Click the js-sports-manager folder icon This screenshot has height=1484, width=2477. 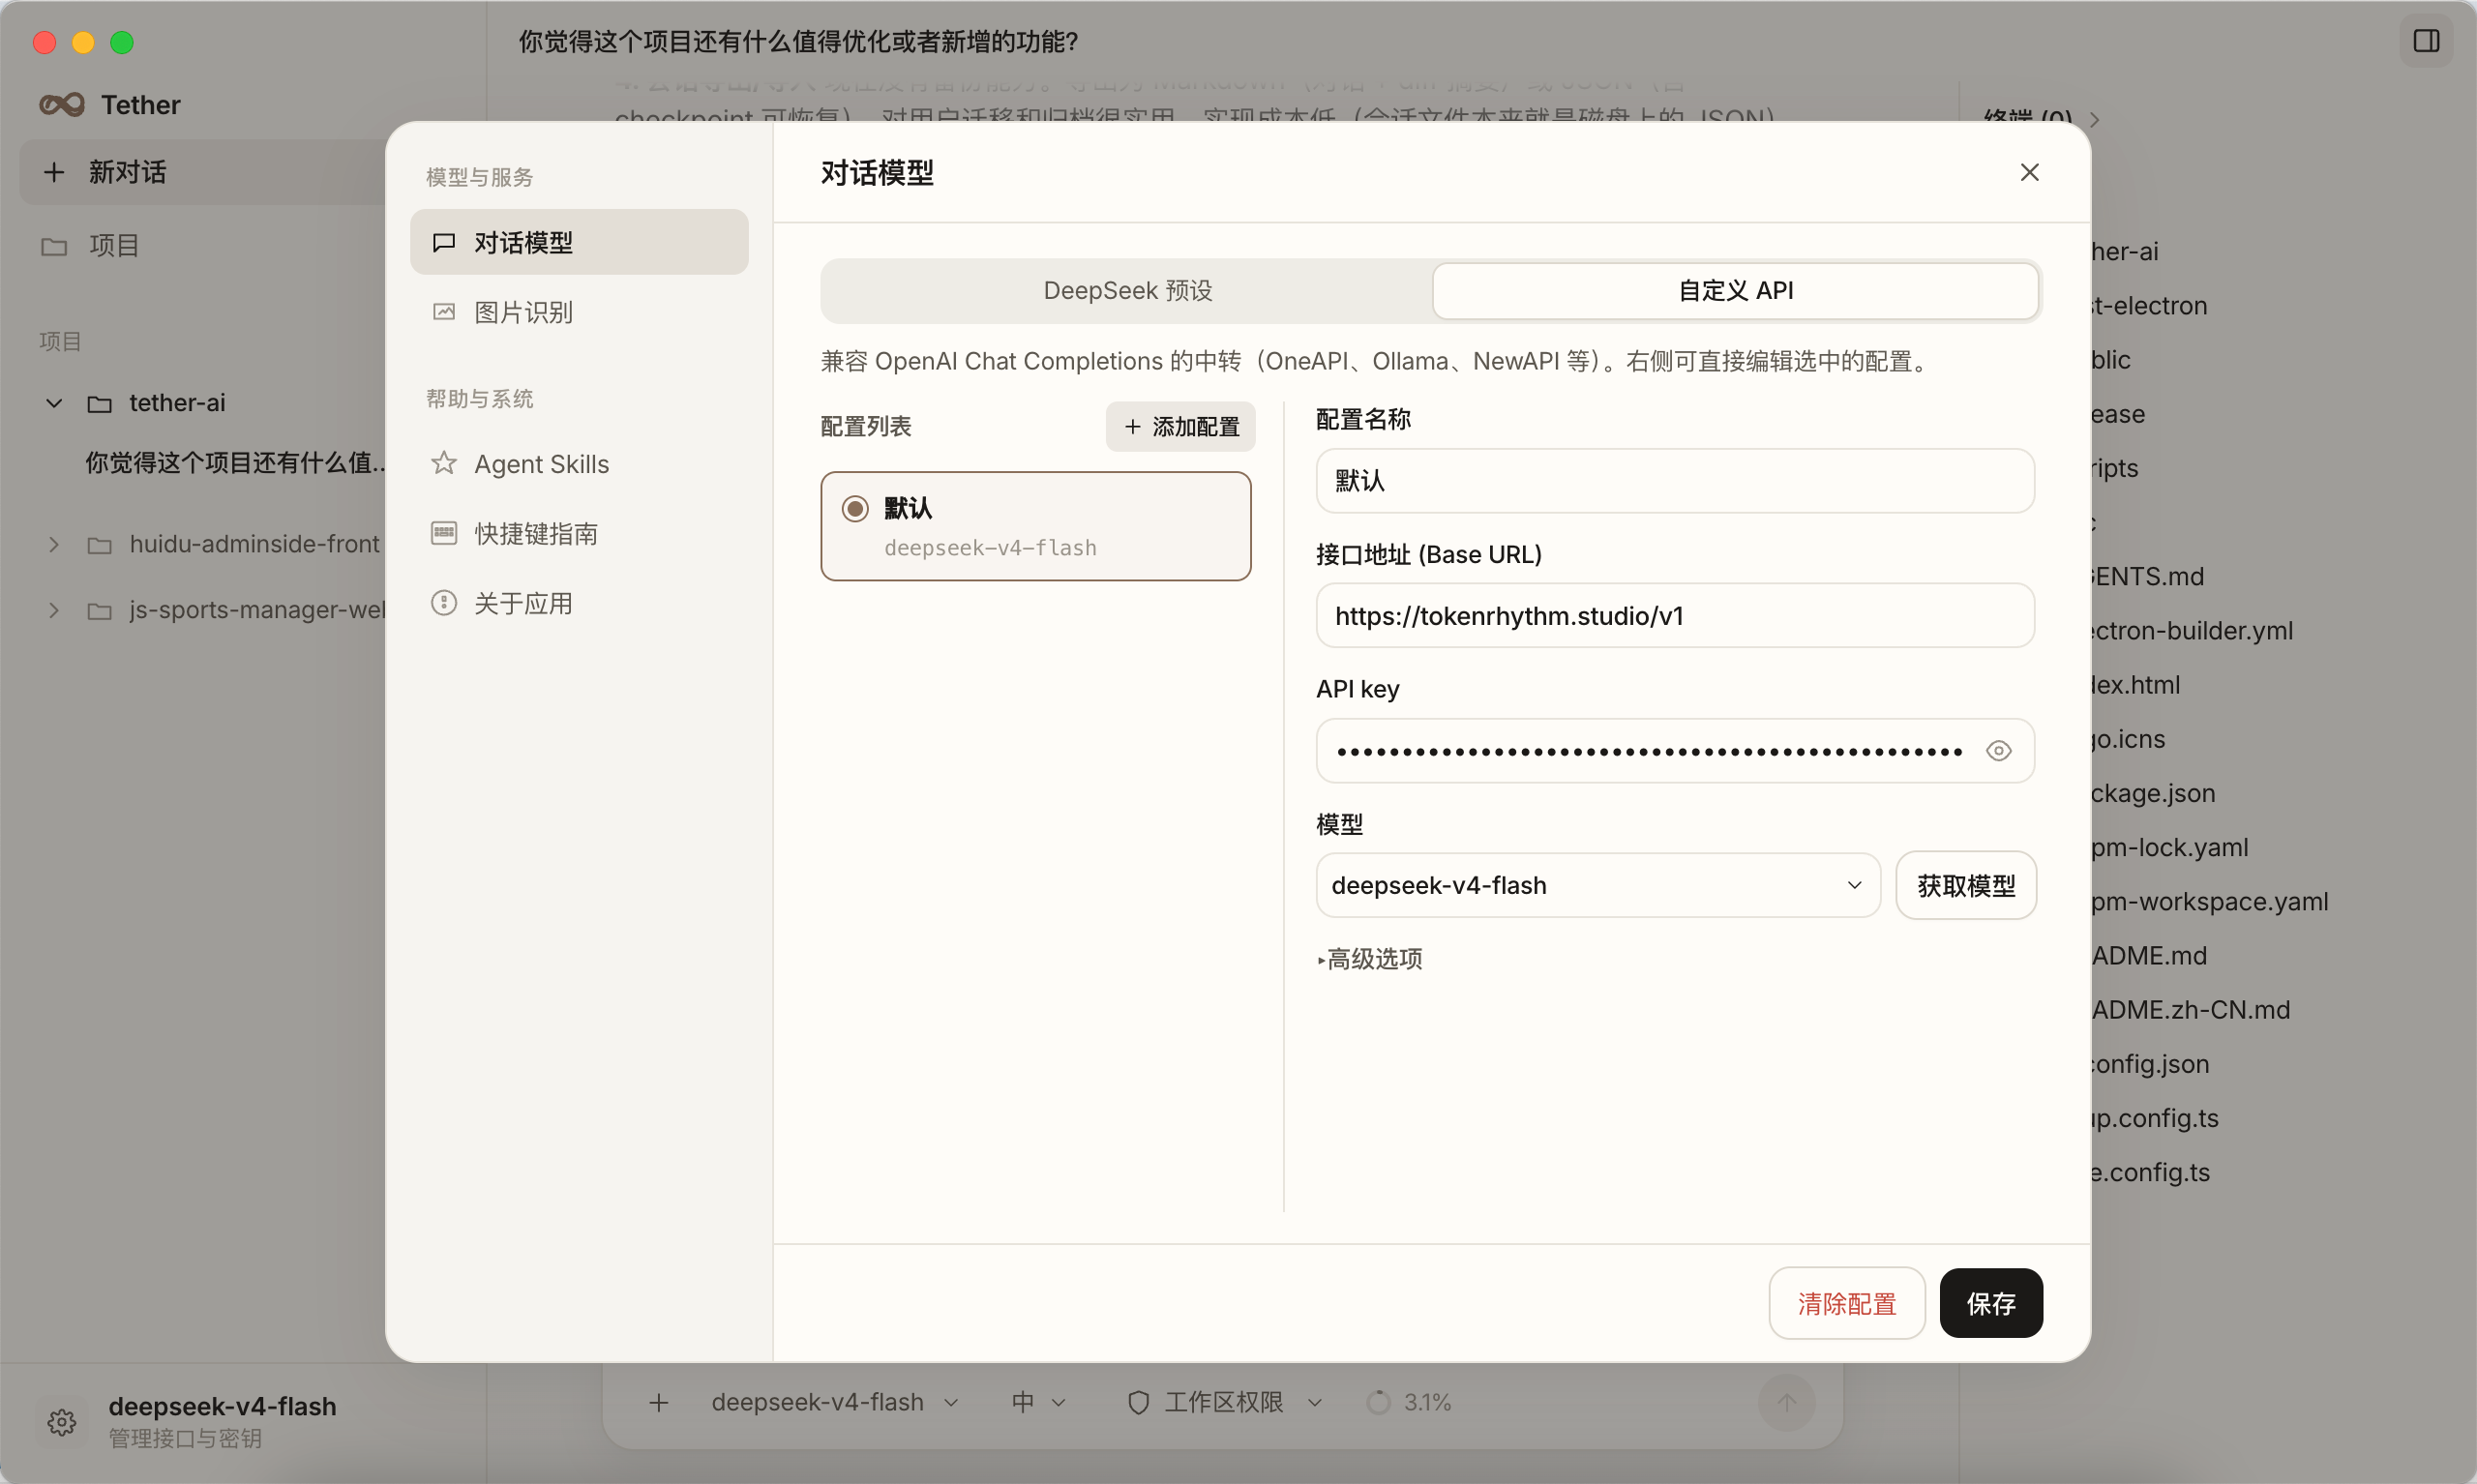99,610
